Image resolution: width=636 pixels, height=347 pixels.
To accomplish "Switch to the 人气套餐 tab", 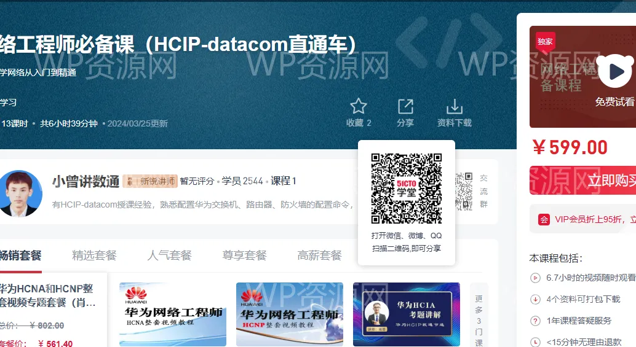I will pos(170,255).
